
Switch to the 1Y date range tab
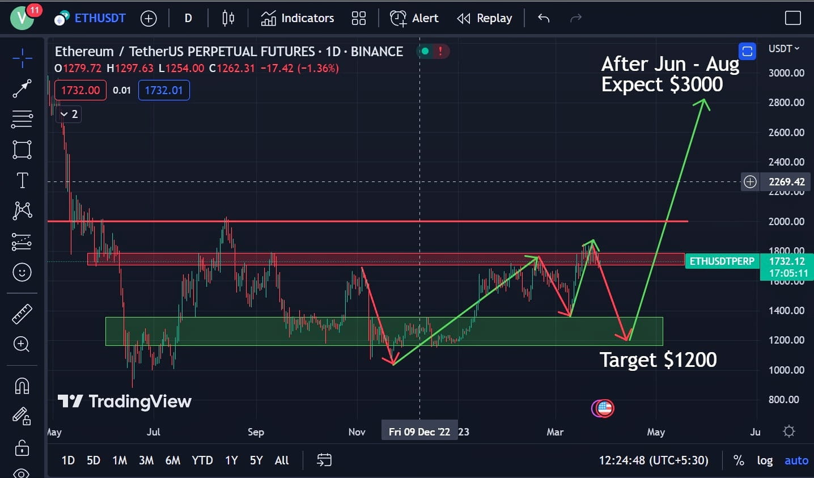click(x=231, y=460)
